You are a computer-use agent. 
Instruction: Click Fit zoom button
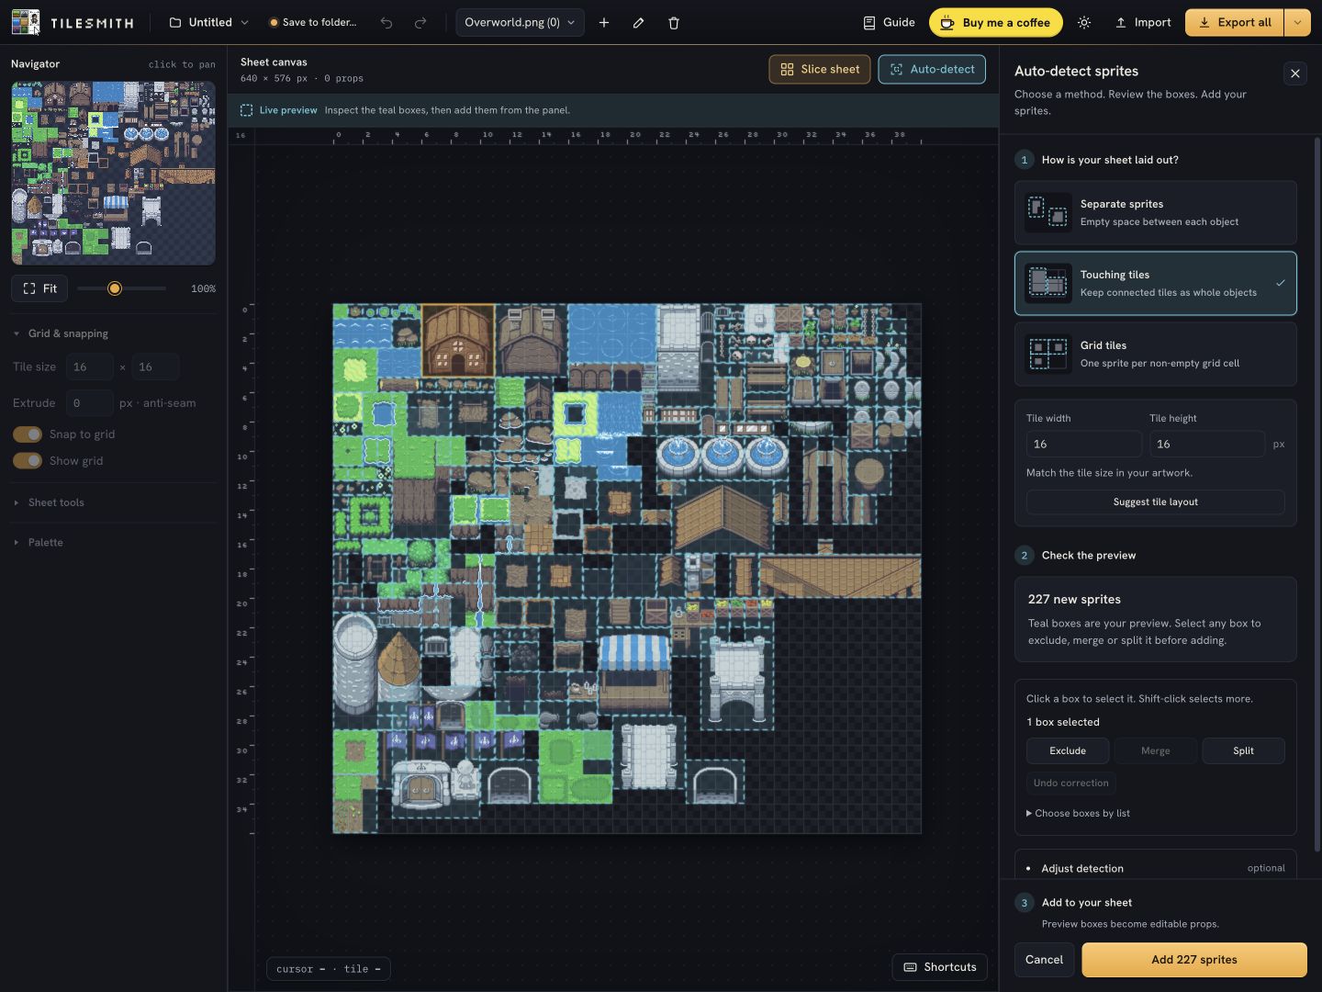coord(39,288)
